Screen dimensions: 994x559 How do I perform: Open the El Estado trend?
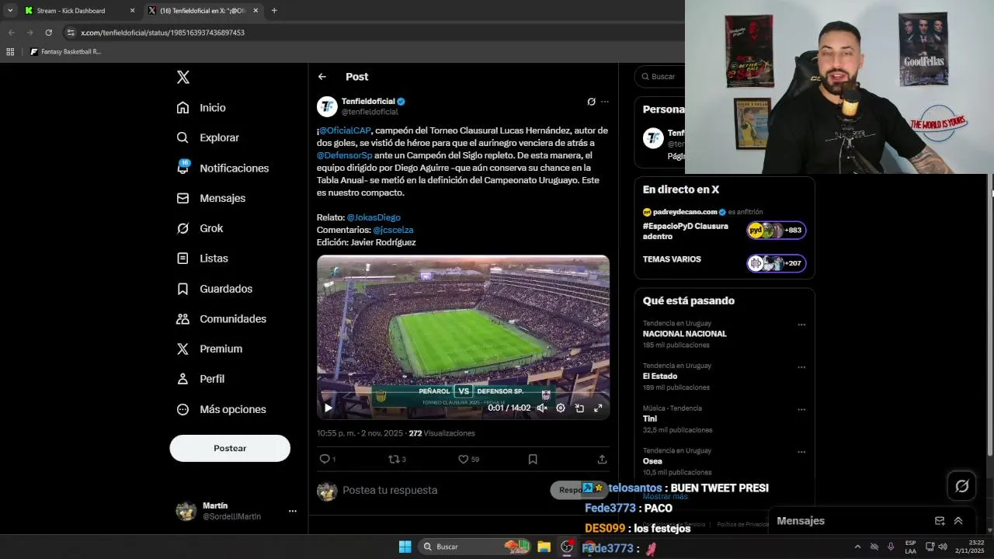660,377
